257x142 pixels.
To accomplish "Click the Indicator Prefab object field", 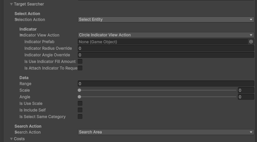I will click(163, 42).
